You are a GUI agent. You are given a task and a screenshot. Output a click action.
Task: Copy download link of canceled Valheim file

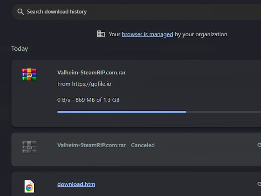tap(259, 145)
